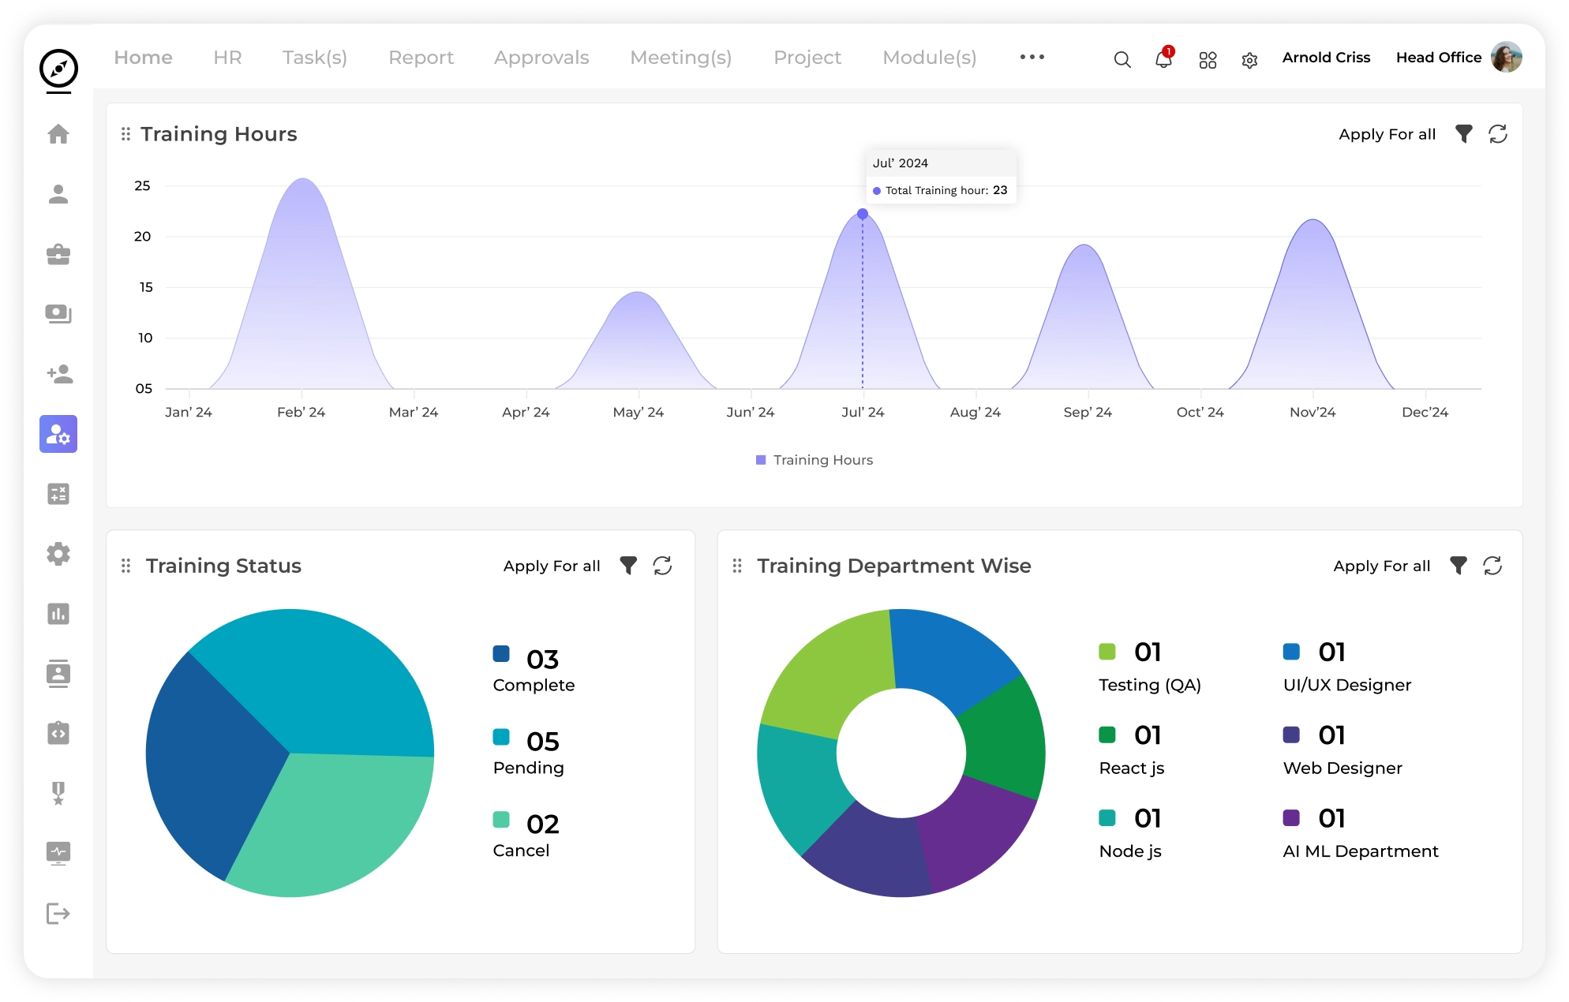This screenshot has width=1569, height=1002.
Task: Click Apply For all on Training Hours
Action: tap(1387, 134)
